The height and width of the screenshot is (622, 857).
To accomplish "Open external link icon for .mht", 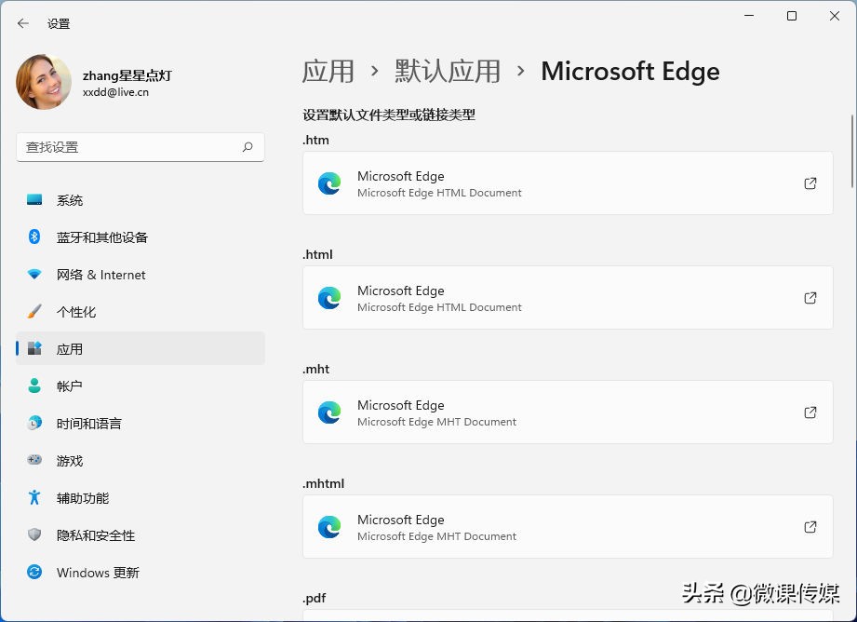I will [x=810, y=412].
